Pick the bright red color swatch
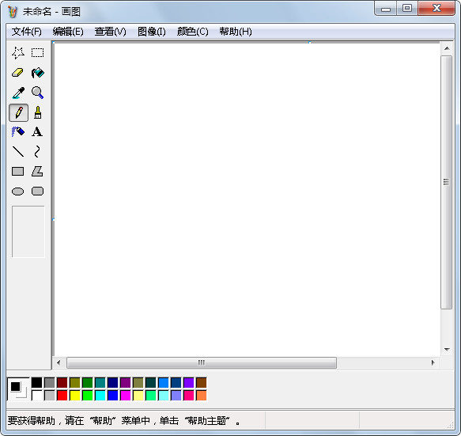 tap(62, 396)
